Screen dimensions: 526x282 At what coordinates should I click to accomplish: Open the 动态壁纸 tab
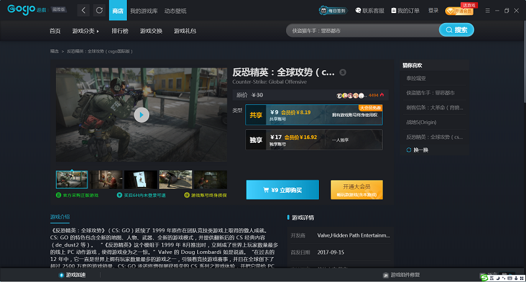(175, 11)
